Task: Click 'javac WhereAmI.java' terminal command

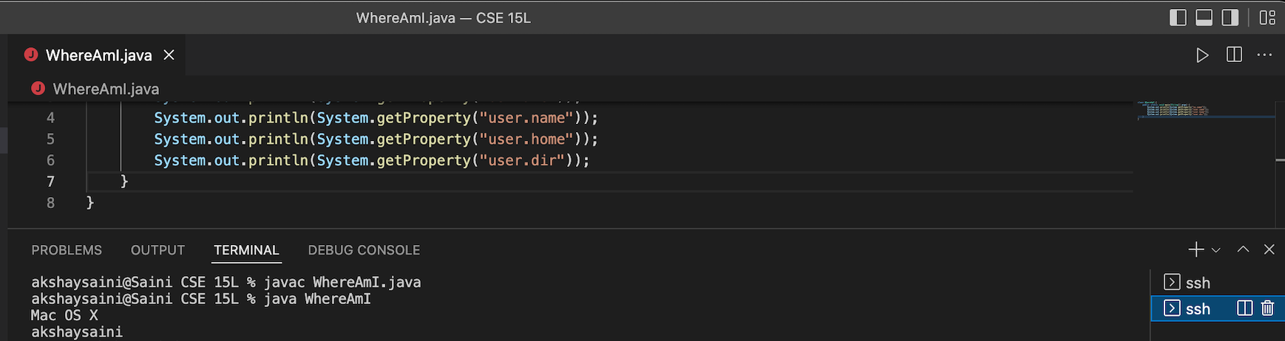Action: (x=342, y=283)
